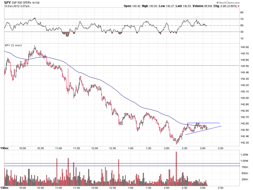
Task: Click the horizontal triangle resistance line at 142.60
Action: click(x=203, y=123)
